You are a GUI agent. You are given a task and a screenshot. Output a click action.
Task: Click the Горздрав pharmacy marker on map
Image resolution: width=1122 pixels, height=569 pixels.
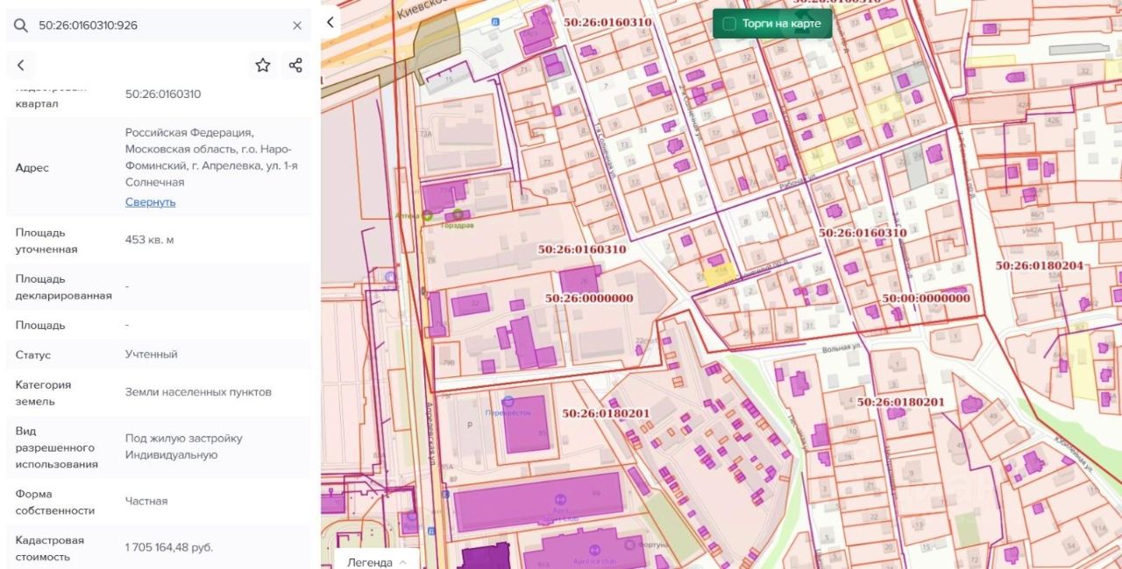458,214
